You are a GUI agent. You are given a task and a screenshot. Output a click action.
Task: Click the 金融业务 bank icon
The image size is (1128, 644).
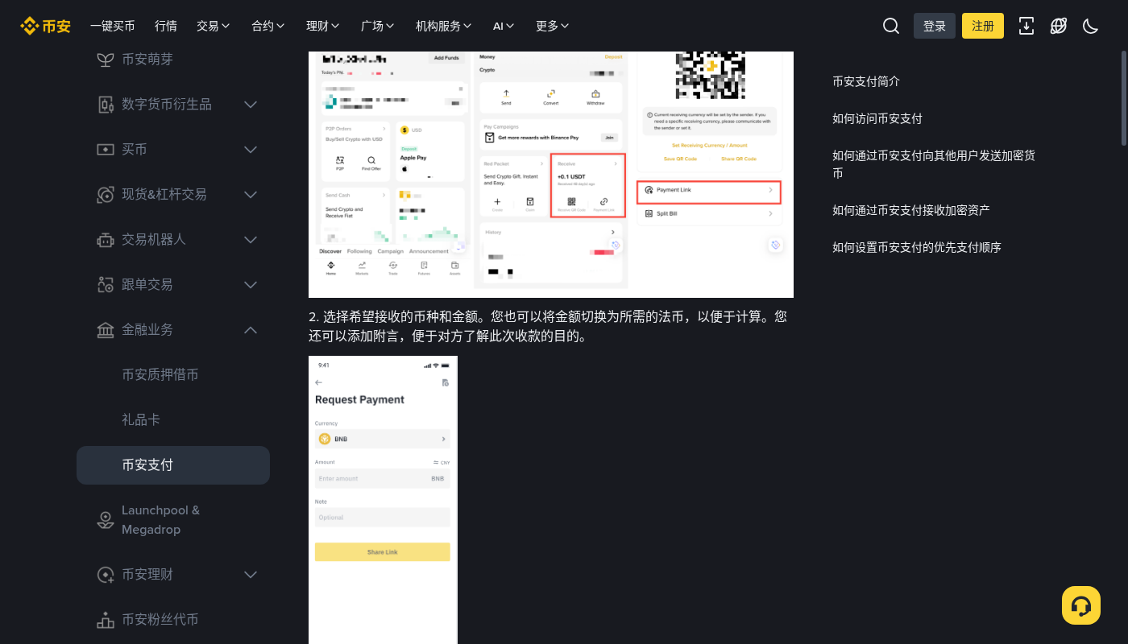click(106, 330)
